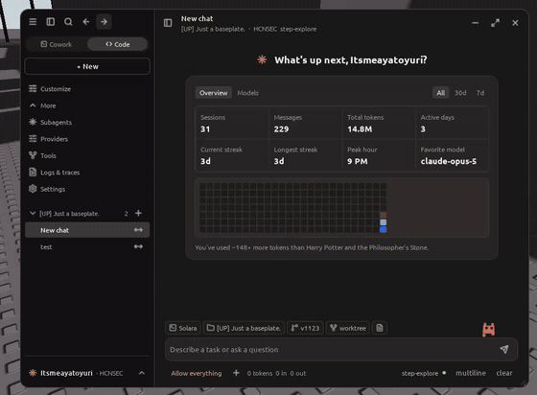Image resolution: width=537 pixels, height=395 pixels.
Task: Open Settings in the sidebar
Action: point(87,189)
